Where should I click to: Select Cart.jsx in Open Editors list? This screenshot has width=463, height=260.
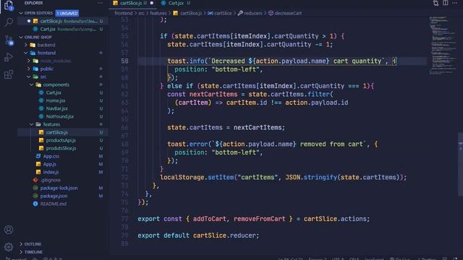(63, 29)
